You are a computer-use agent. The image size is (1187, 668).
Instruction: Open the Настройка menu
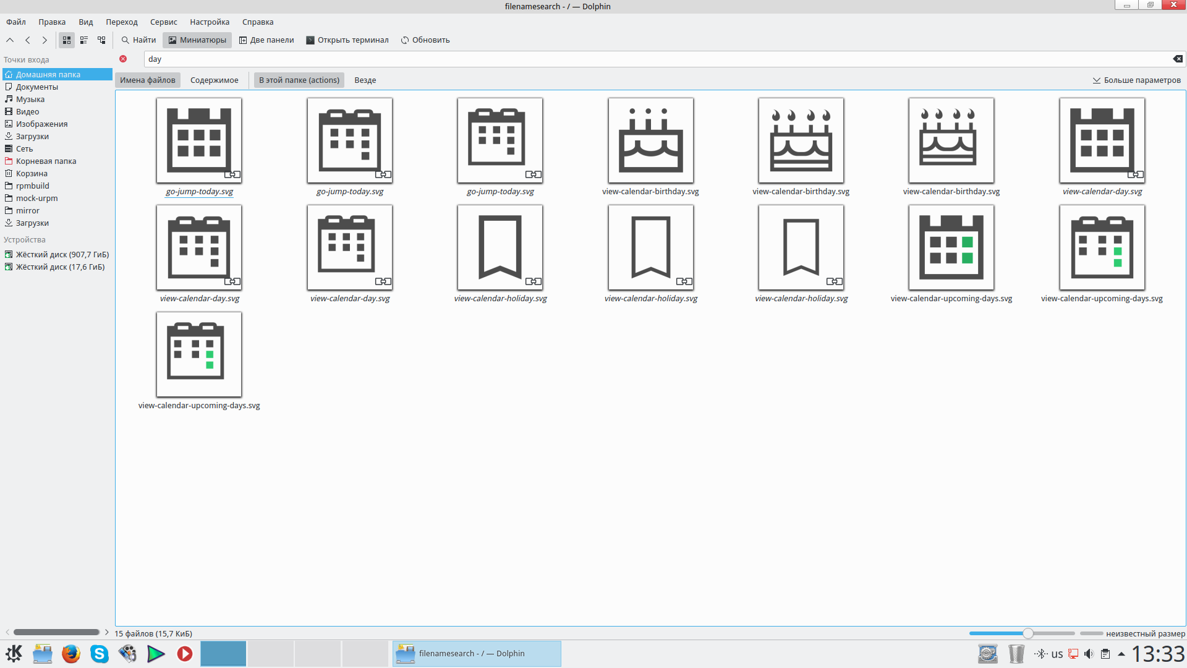210,22
